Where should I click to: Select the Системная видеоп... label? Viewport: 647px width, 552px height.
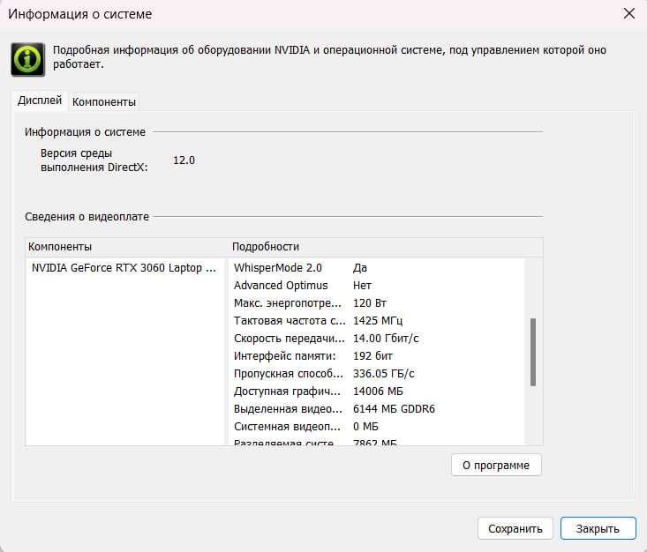(287, 427)
